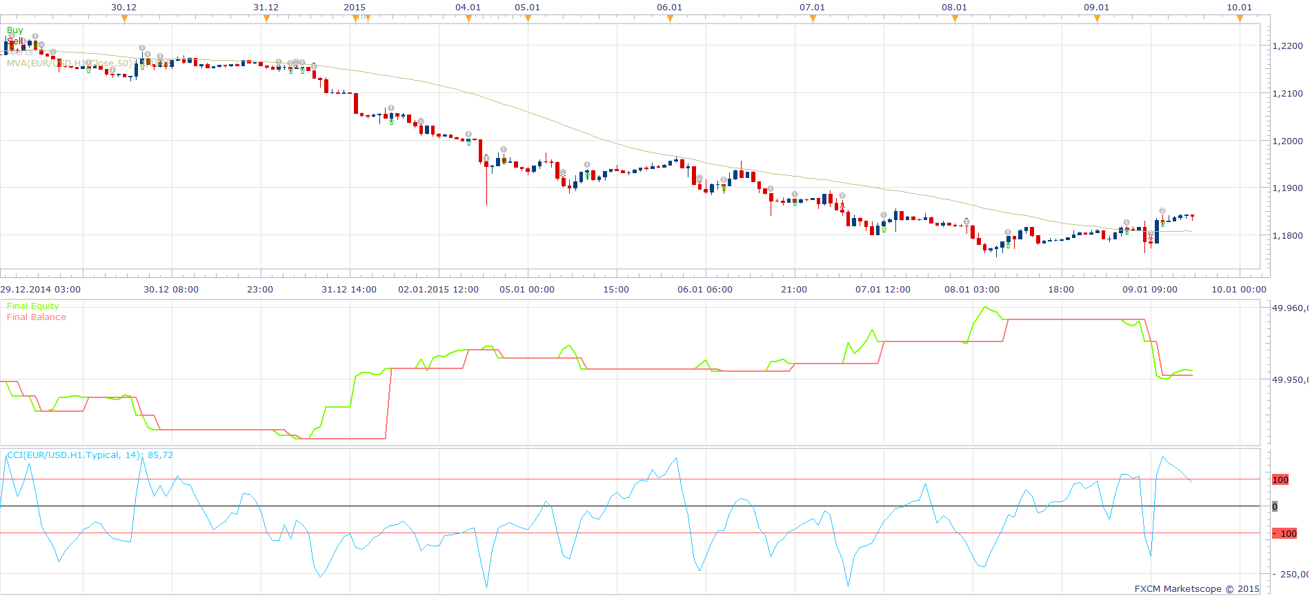Click the 1,2200 price axis label

pos(1287,46)
